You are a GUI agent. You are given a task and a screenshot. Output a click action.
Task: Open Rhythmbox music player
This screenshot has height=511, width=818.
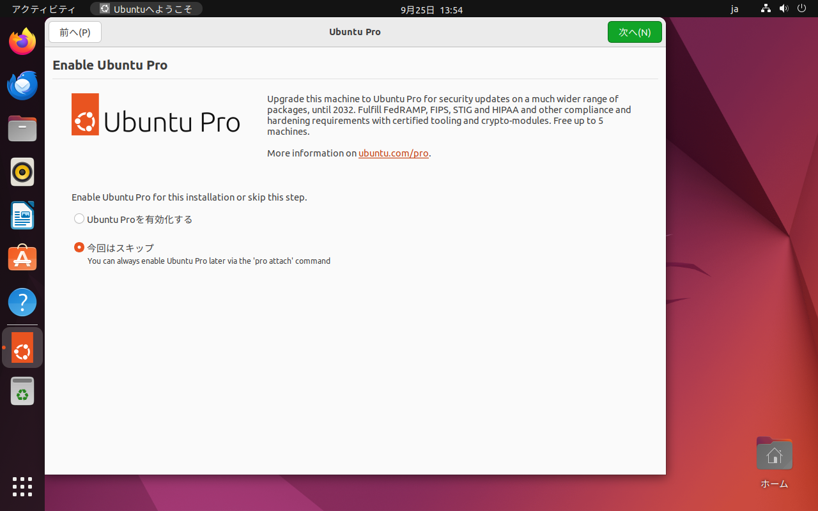click(x=22, y=172)
